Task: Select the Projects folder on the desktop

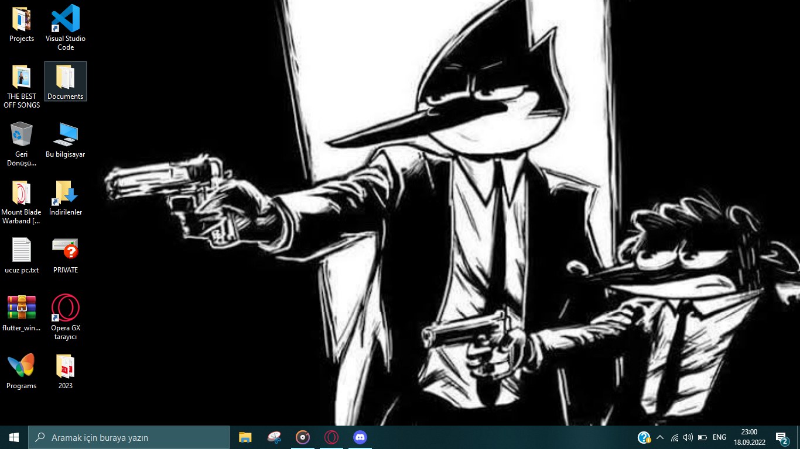Action: click(x=22, y=24)
